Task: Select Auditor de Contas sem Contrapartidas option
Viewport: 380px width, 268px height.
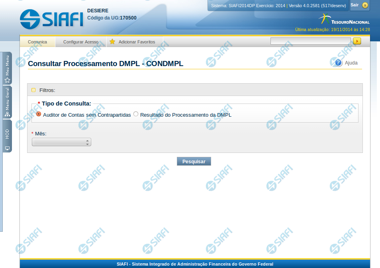Action: (x=39, y=114)
